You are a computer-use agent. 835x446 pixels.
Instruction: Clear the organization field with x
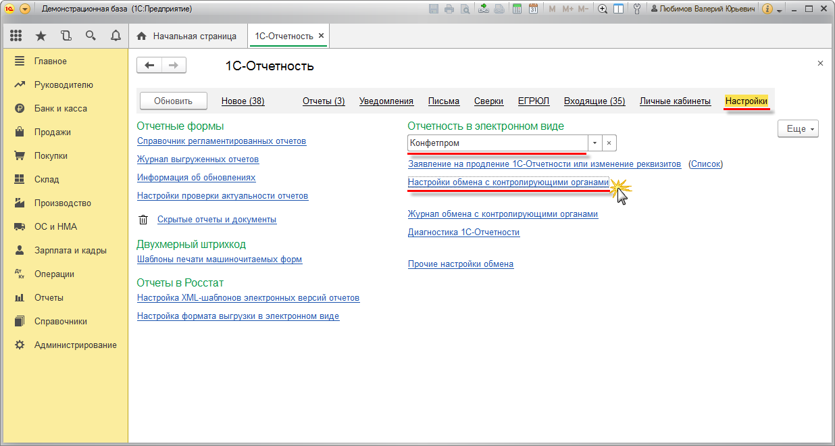[x=609, y=143]
